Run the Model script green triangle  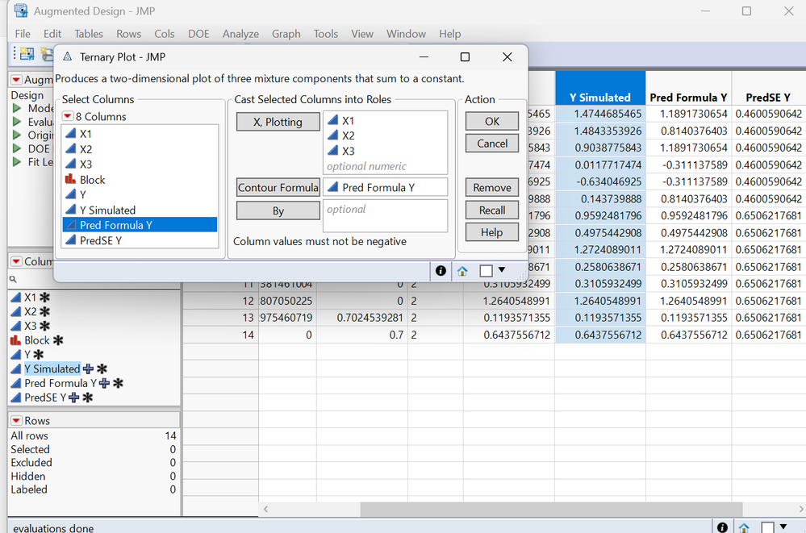click(x=17, y=108)
